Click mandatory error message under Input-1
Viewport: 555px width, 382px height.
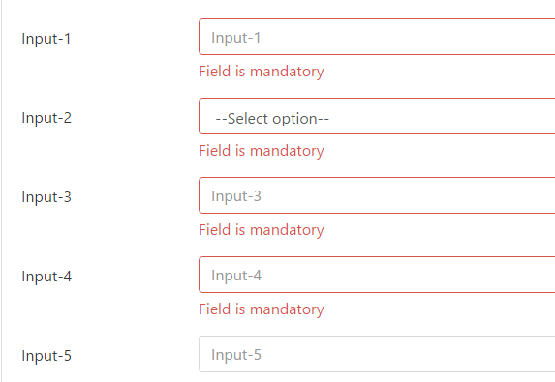262,72
